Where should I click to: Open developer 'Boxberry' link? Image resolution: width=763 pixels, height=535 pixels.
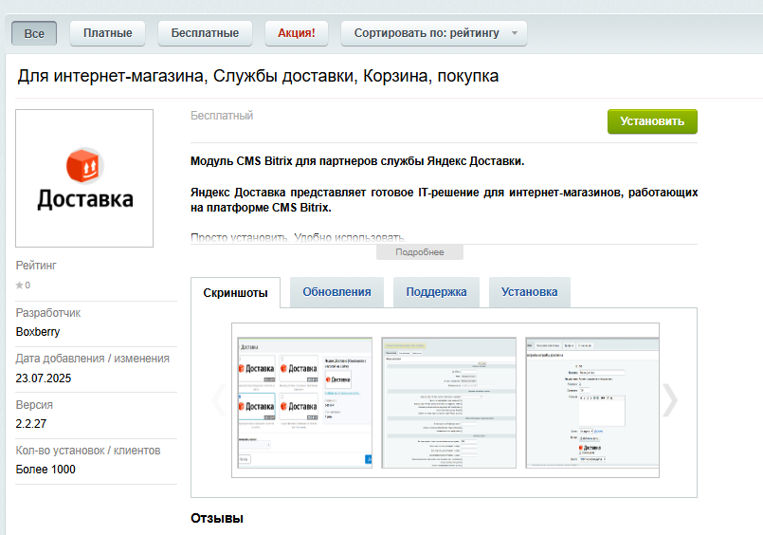[38, 332]
